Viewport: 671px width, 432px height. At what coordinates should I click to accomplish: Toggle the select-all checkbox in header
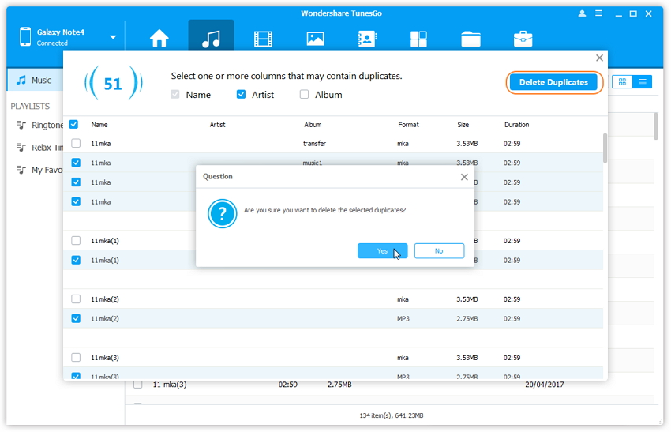click(x=74, y=125)
